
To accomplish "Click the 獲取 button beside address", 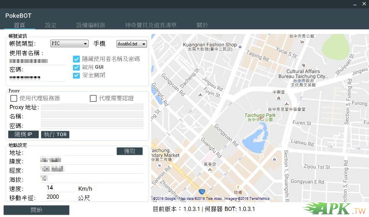I will (129, 151).
